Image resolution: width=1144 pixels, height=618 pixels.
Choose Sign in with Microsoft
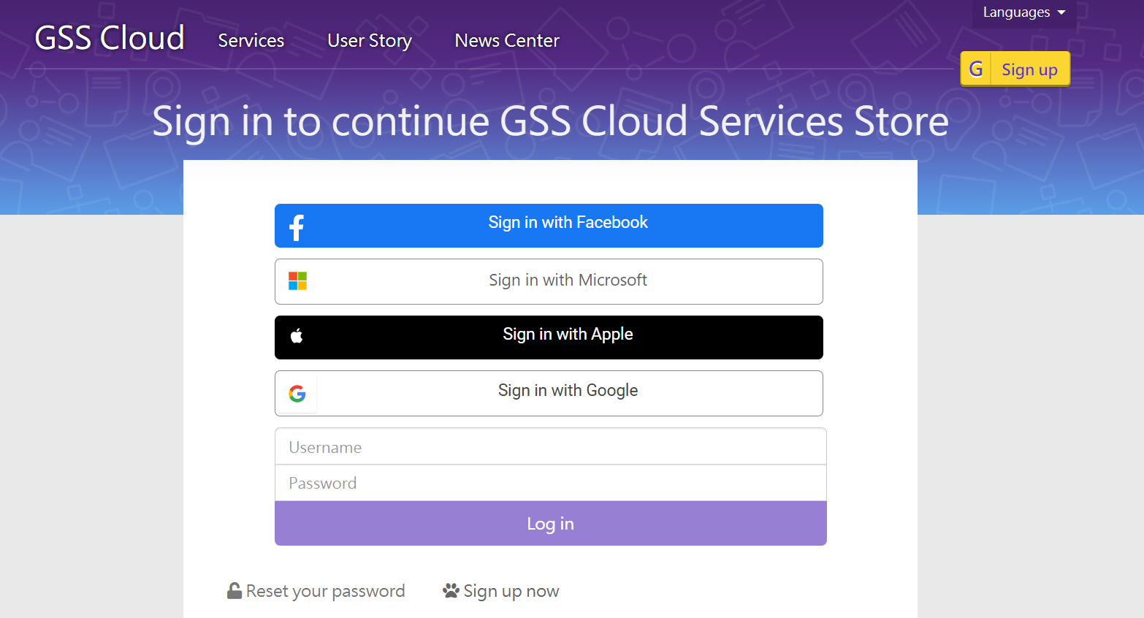[568, 281]
